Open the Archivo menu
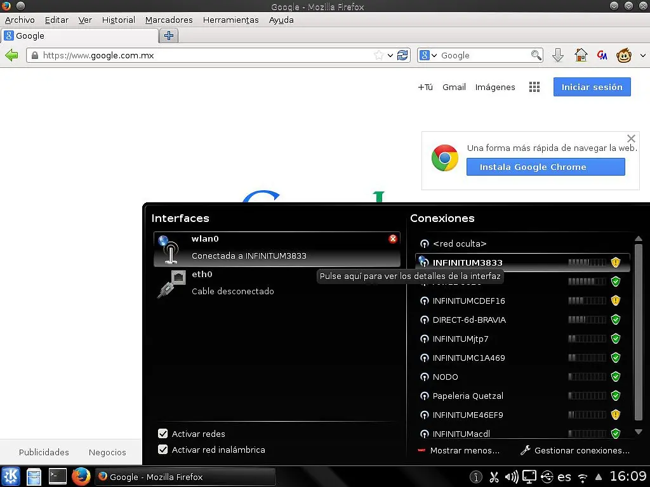 [20, 20]
